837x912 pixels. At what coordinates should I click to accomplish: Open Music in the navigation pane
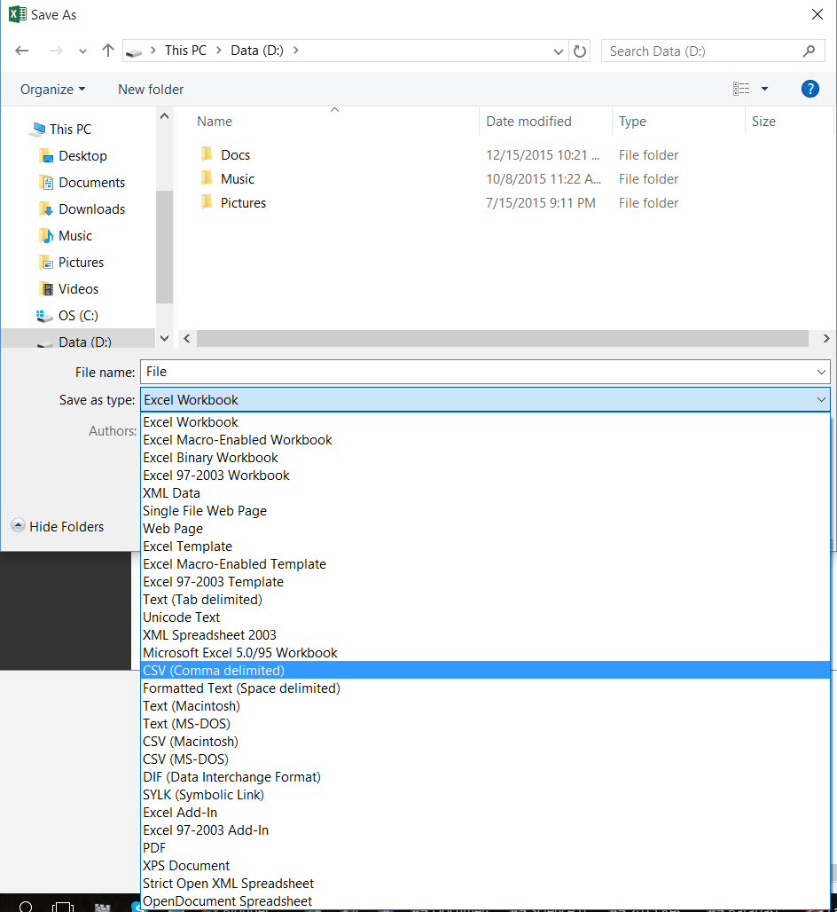click(x=75, y=236)
